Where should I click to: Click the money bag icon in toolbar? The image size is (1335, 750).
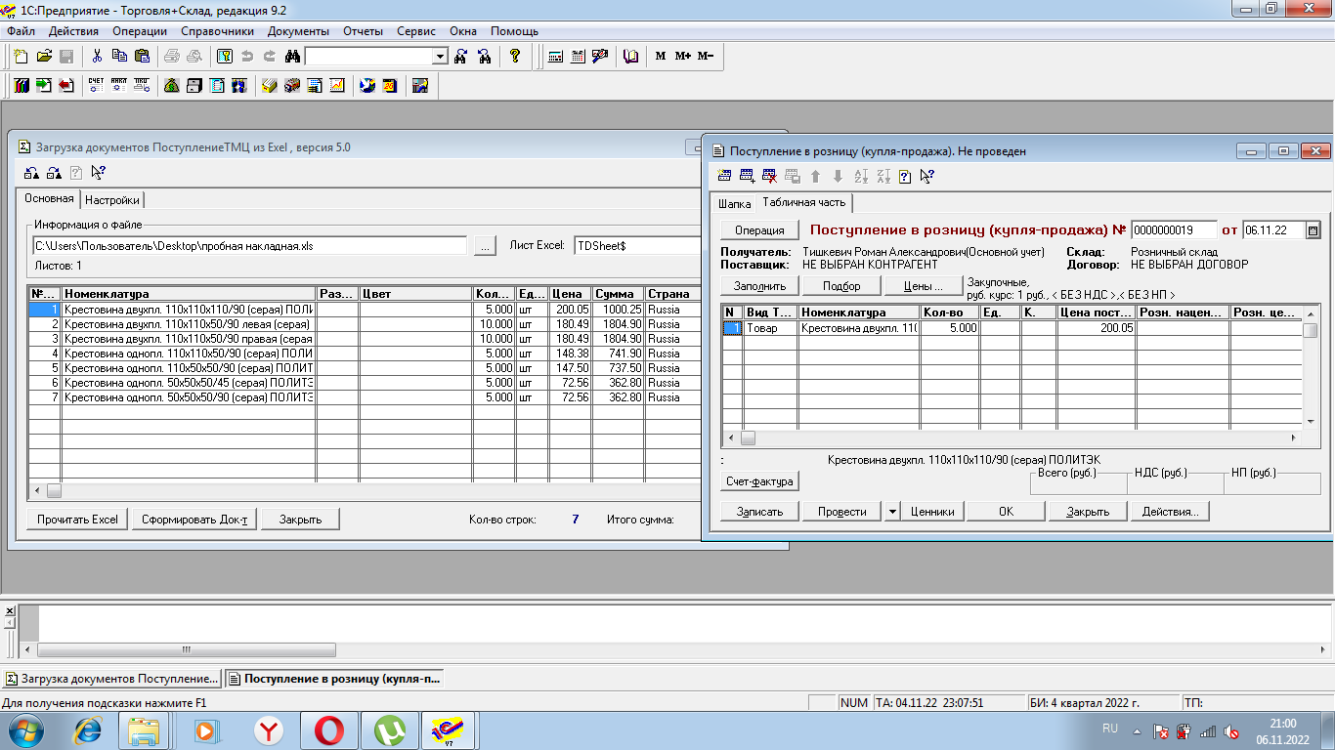pos(172,86)
